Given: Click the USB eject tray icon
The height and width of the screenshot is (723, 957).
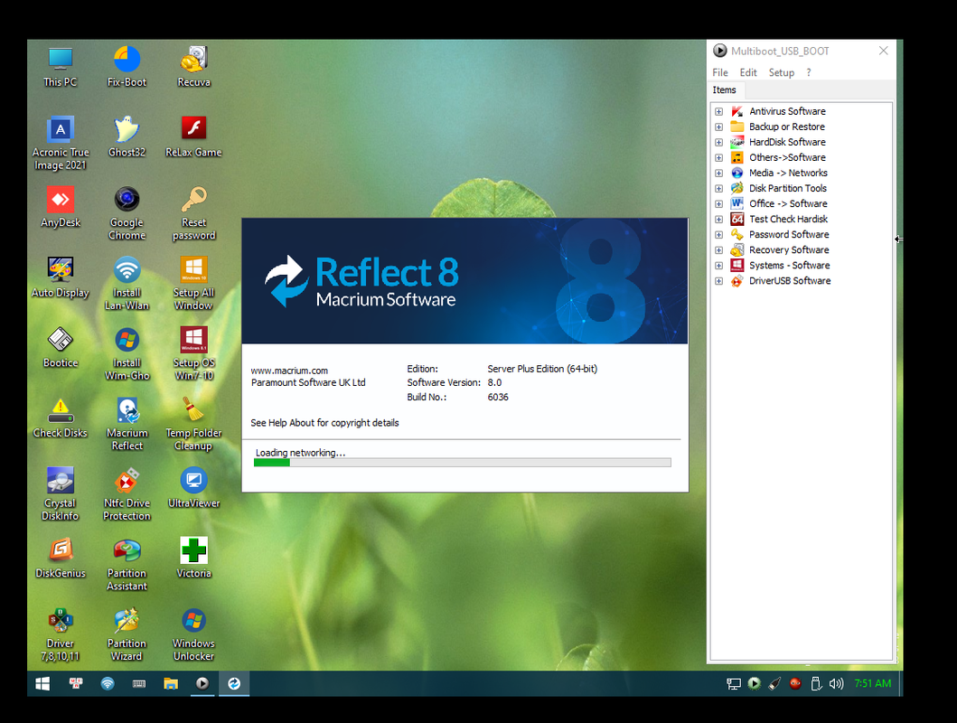Looking at the screenshot, I should pos(815,684).
